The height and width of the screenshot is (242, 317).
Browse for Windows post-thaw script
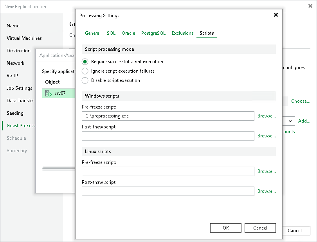[x=267, y=136]
